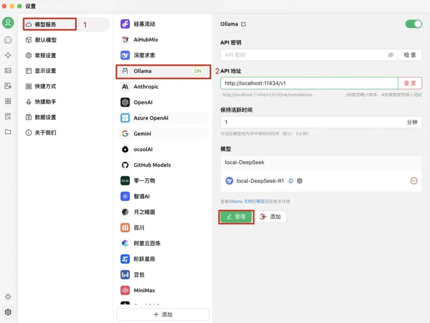Switch theme with the sun icon

click(8, 297)
